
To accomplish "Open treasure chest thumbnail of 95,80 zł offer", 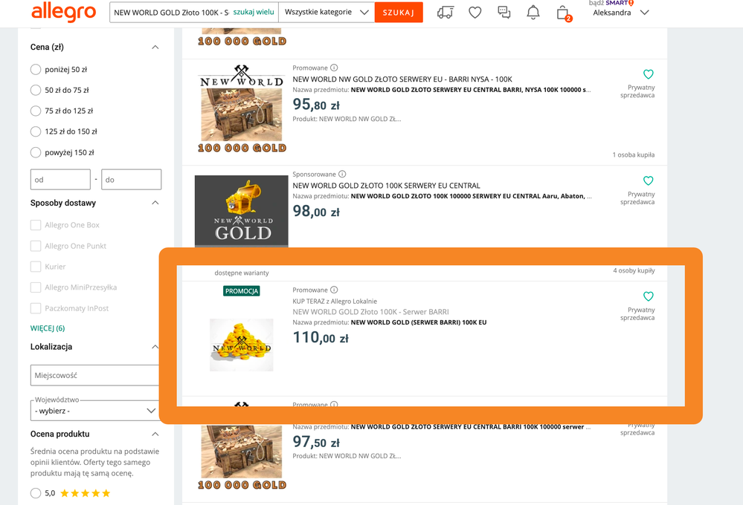I will (242, 109).
